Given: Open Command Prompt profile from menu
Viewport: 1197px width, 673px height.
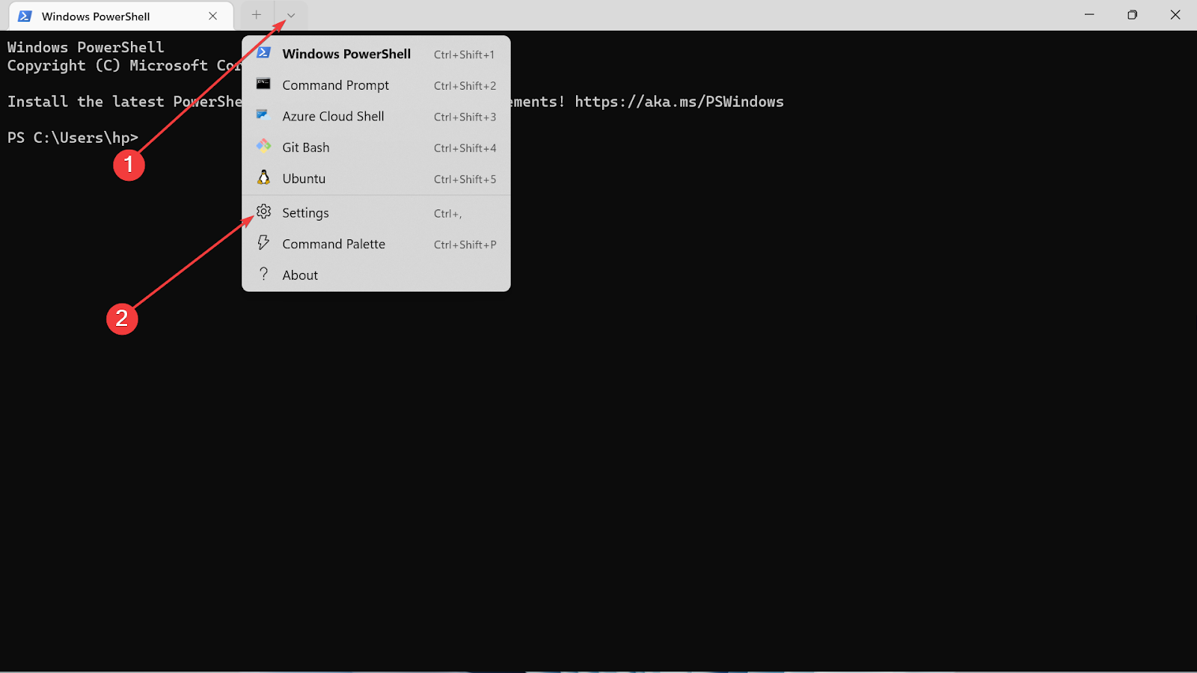Looking at the screenshot, I should pyautogui.click(x=376, y=85).
